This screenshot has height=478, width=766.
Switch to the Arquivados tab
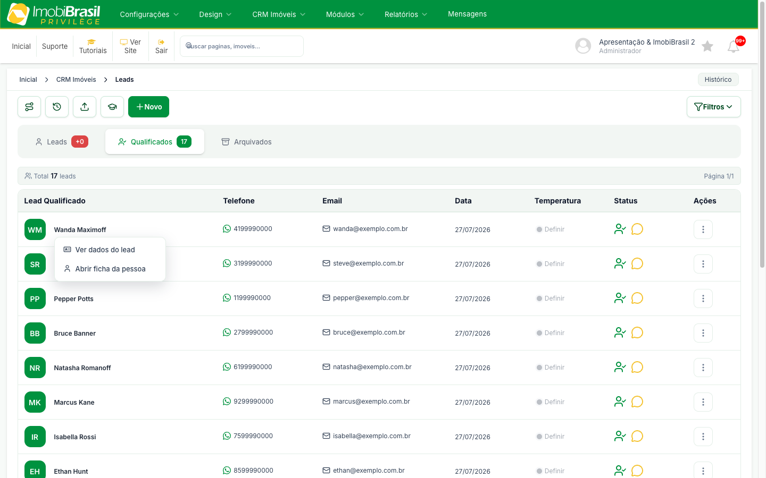246,142
